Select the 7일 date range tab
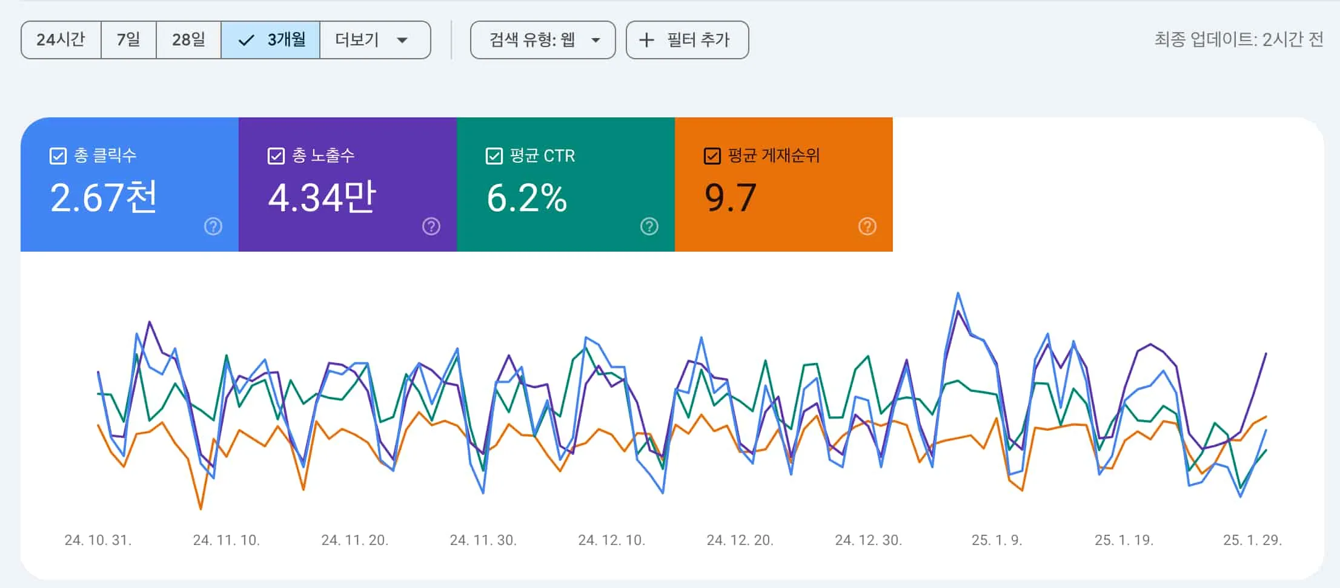Screen dimensions: 1340x588 pos(128,40)
